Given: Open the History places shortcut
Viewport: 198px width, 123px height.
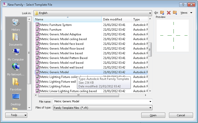Looking at the screenshot, I should (x=16, y=25).
